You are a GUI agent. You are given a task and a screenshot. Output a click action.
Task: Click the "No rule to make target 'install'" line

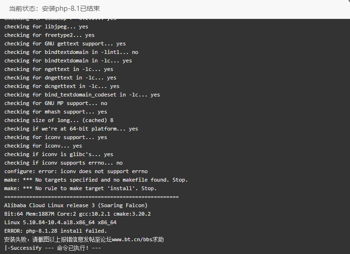(80, 188)
